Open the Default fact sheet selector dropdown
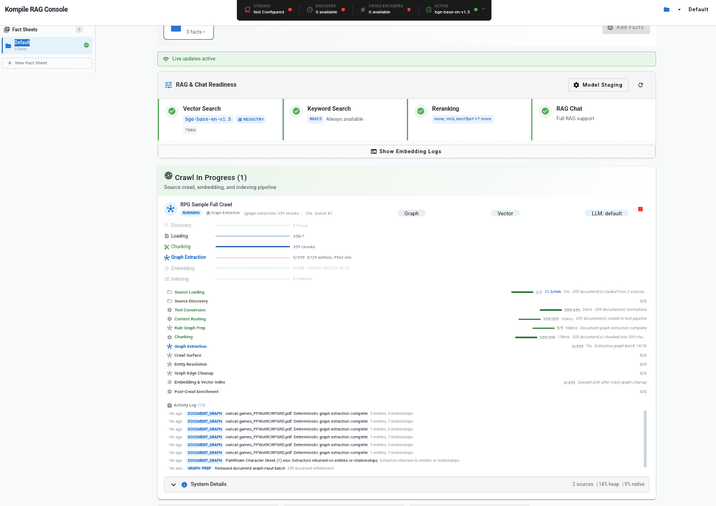This screenshot has height=506, width=716. click(679, 10)
